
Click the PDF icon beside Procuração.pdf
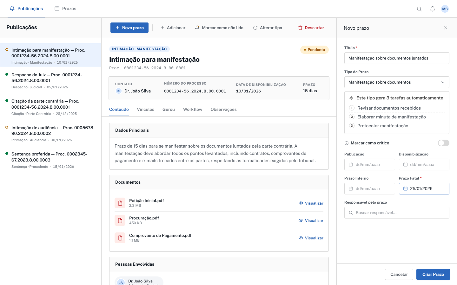pos(120,220)
